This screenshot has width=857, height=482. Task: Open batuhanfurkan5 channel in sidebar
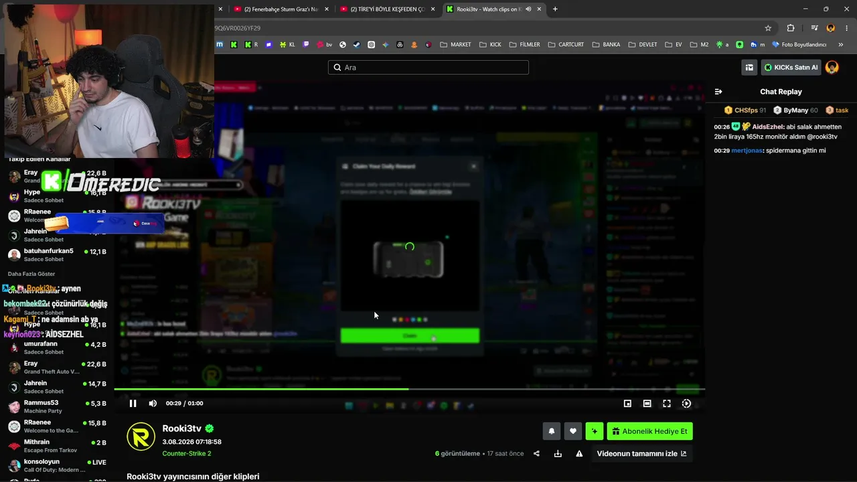[x=57, y=254]
